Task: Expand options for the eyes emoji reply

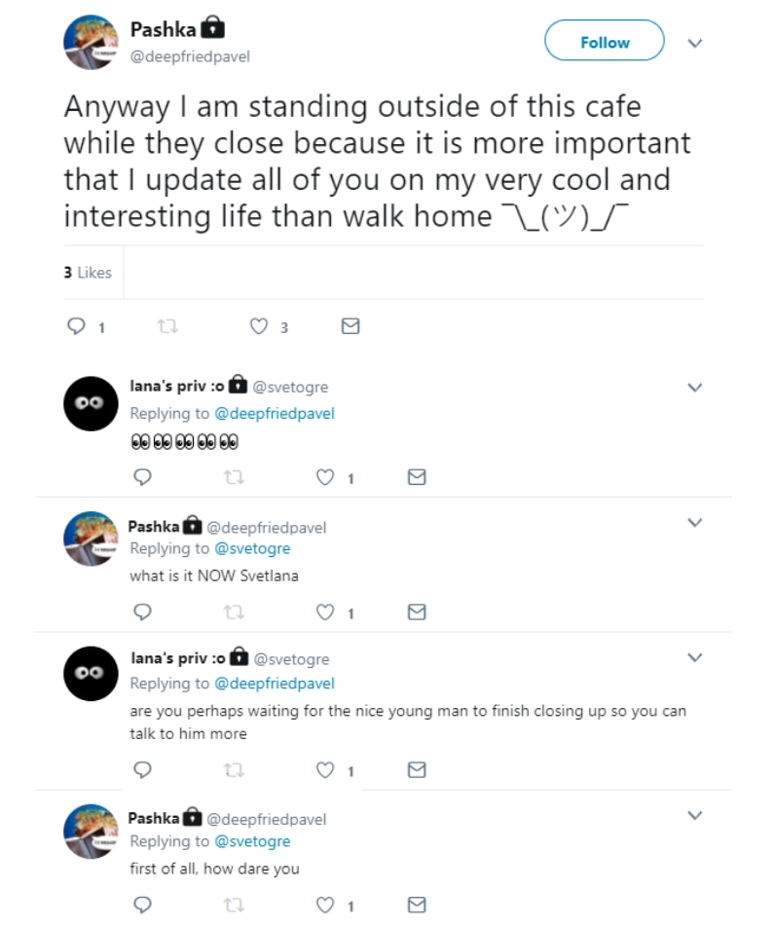Action: point(694,387)
